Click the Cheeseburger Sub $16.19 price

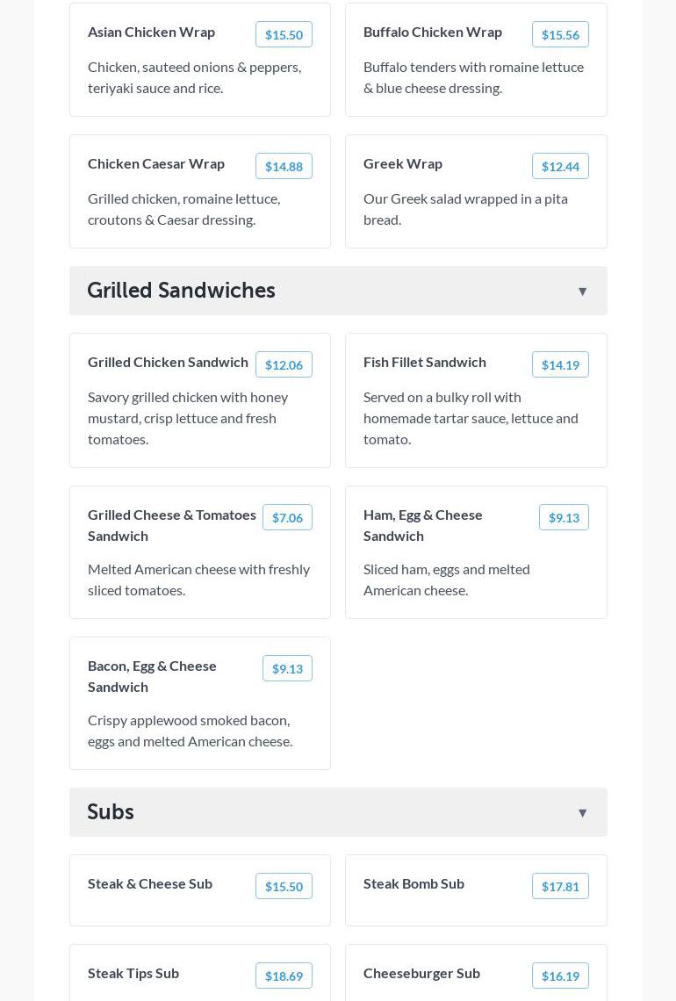tap(560, 976)
